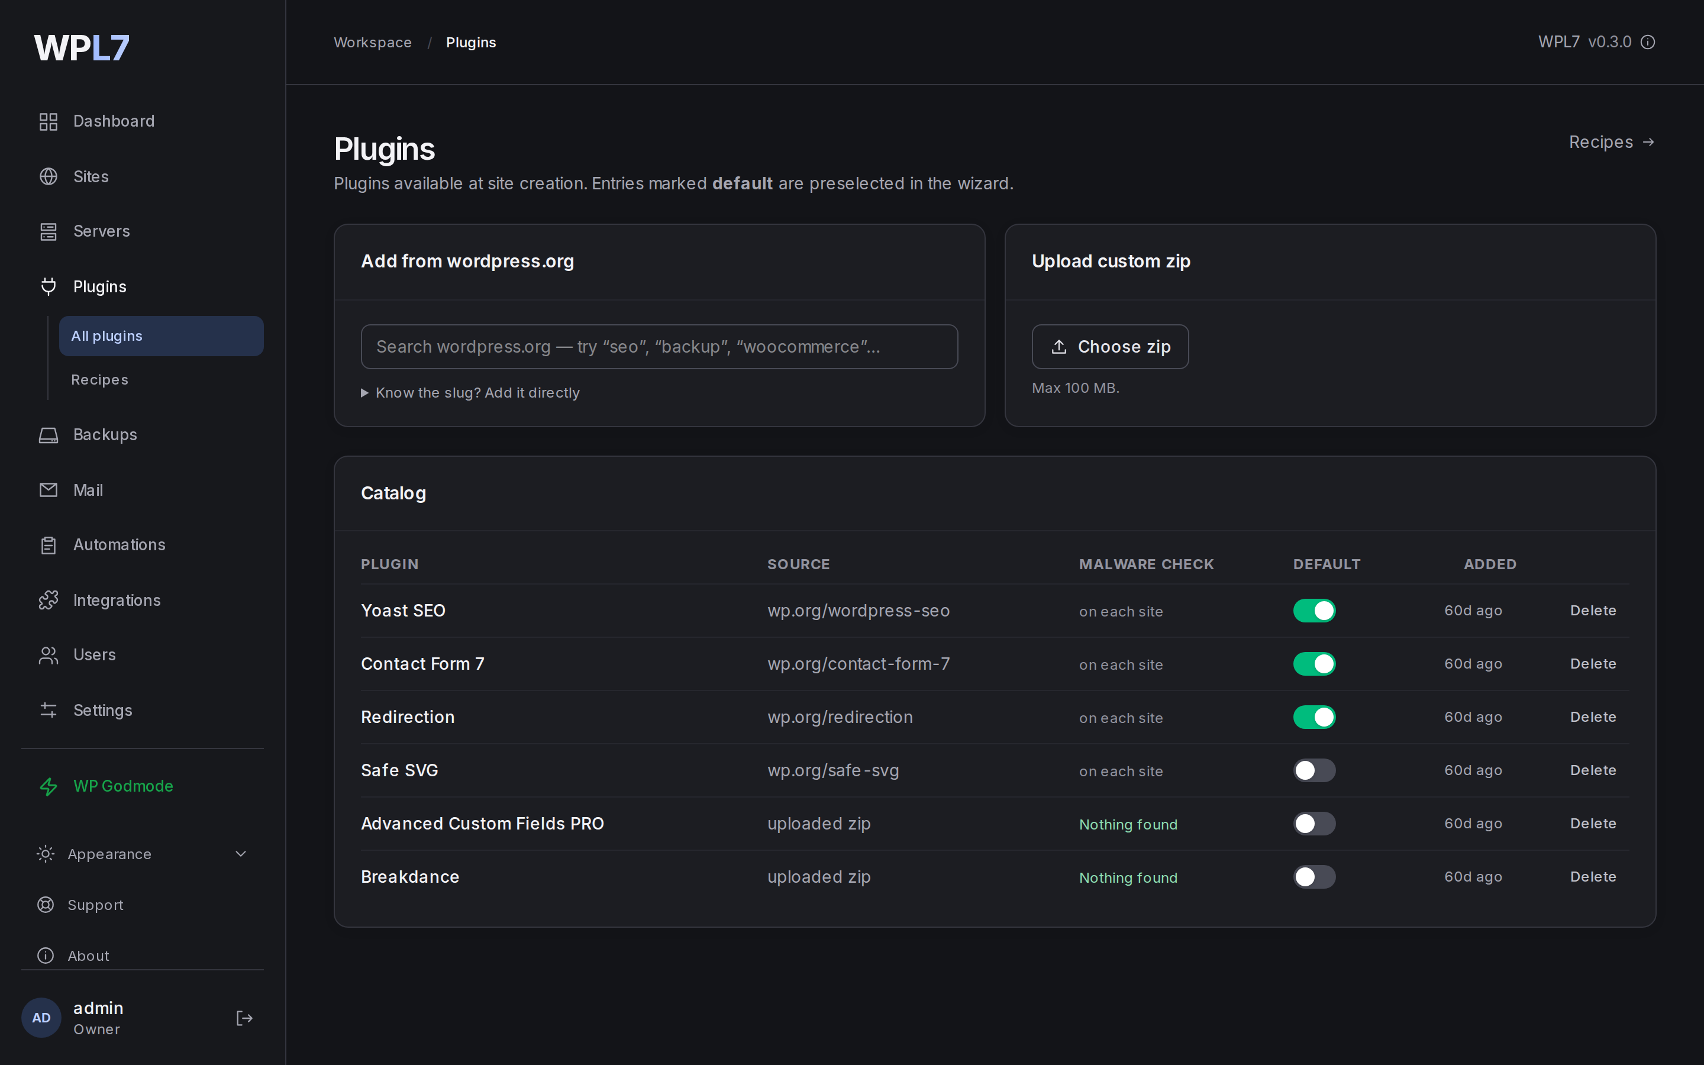Toggle Breakdance default switch on
1704x1065 pixels.
1314,877
